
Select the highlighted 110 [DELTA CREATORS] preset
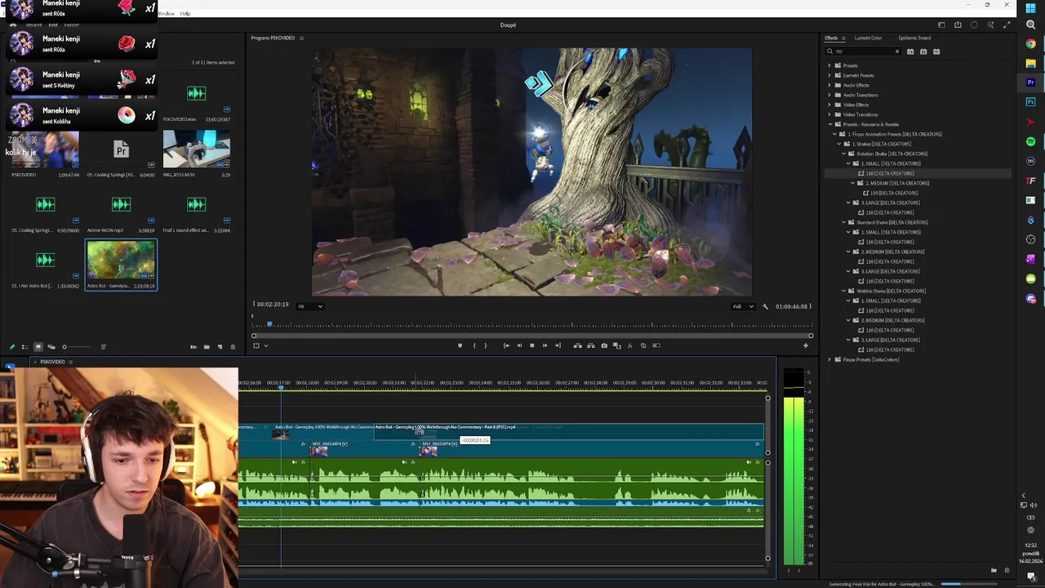[890, 173]
